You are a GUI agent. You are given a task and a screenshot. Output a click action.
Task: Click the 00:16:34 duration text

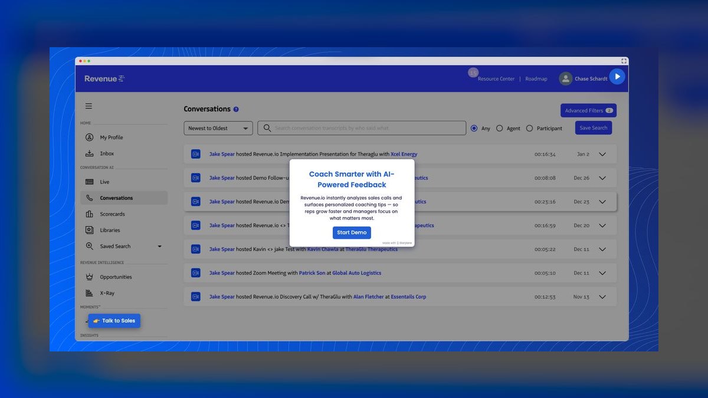545,154
